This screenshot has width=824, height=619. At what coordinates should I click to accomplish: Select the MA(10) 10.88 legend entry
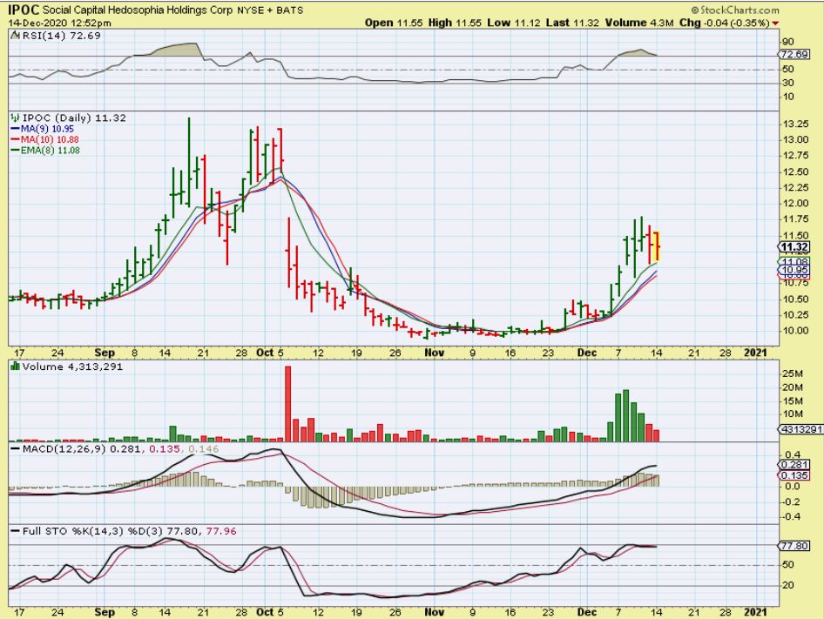pyautogui.click(x=44, y=139)
